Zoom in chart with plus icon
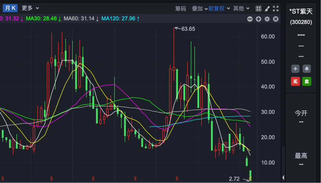 (x=258, y=19)
